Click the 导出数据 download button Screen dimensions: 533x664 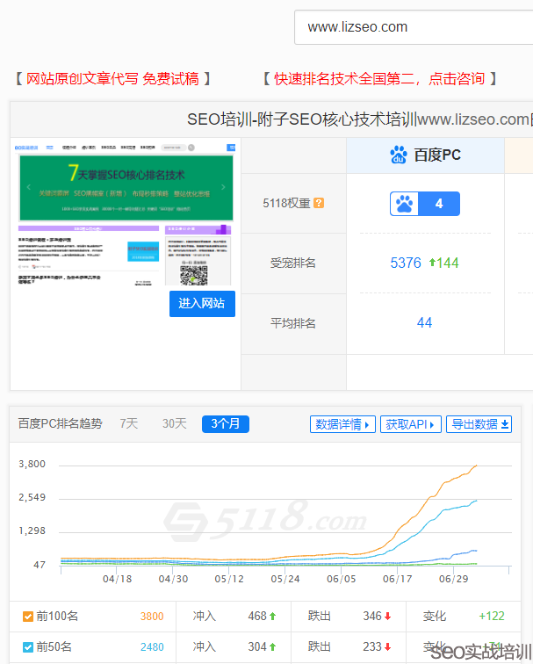pos(479,424)
